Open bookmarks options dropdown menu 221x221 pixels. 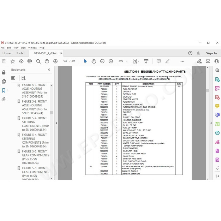coord(15,78)
